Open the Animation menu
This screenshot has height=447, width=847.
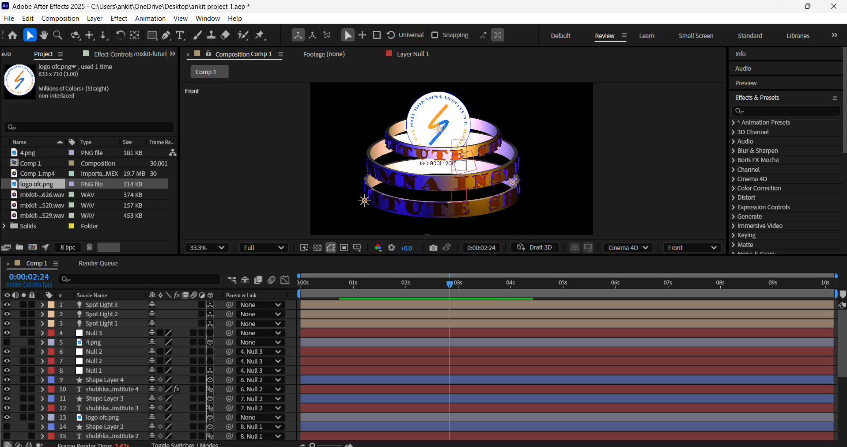tap(150, 19)
